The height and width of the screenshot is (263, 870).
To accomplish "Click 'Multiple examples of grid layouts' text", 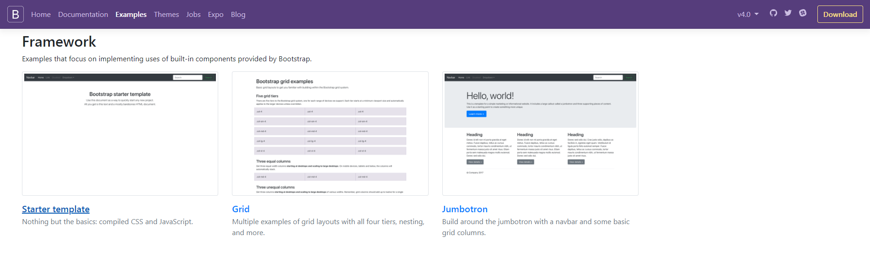I will [328, 227].
